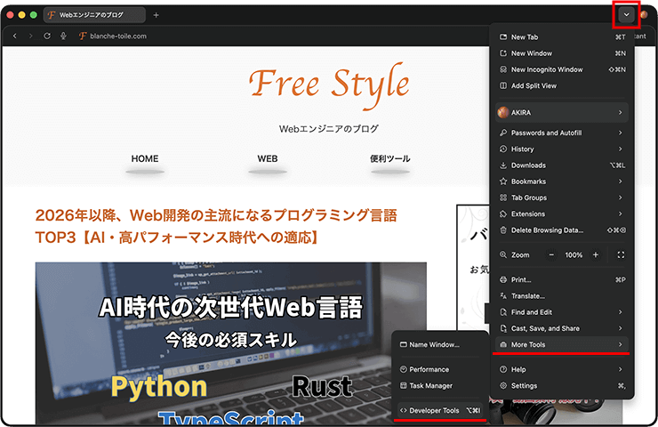Select Add Split View menu entry
This screenshot has height=427, width=658.
pos(562,85)
